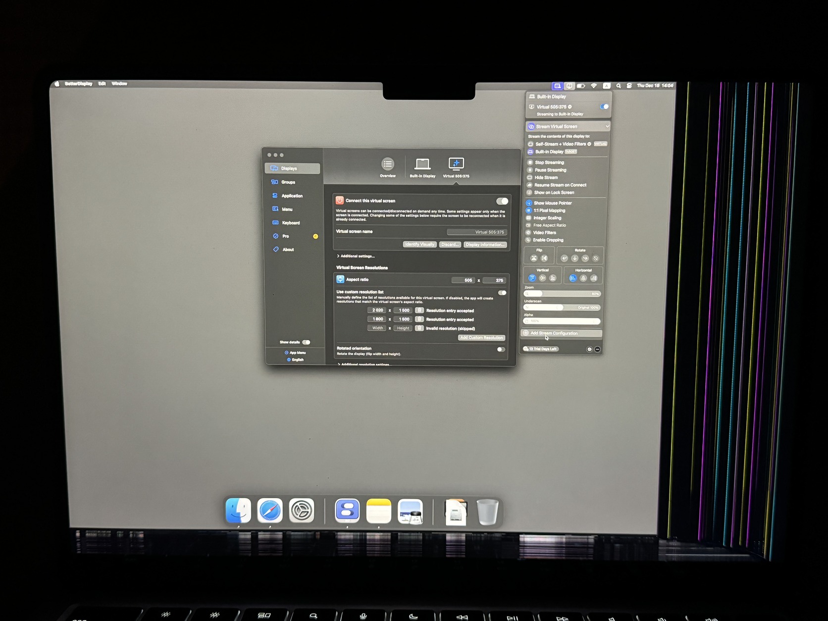Open App Menu selector in sidebar footer
This screenshot has height=621, width=828.
pos(295,353)
